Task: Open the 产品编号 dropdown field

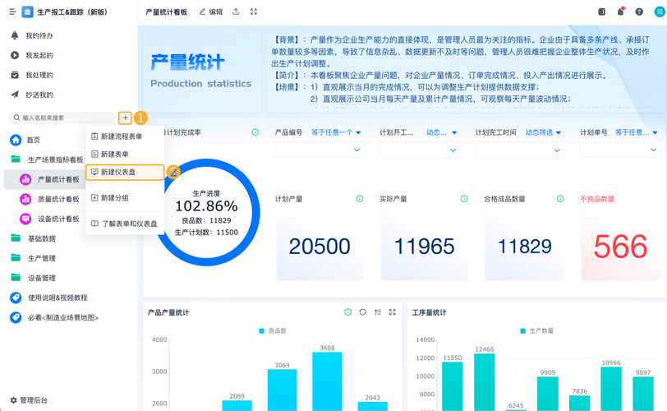Action: click(320, 150)
